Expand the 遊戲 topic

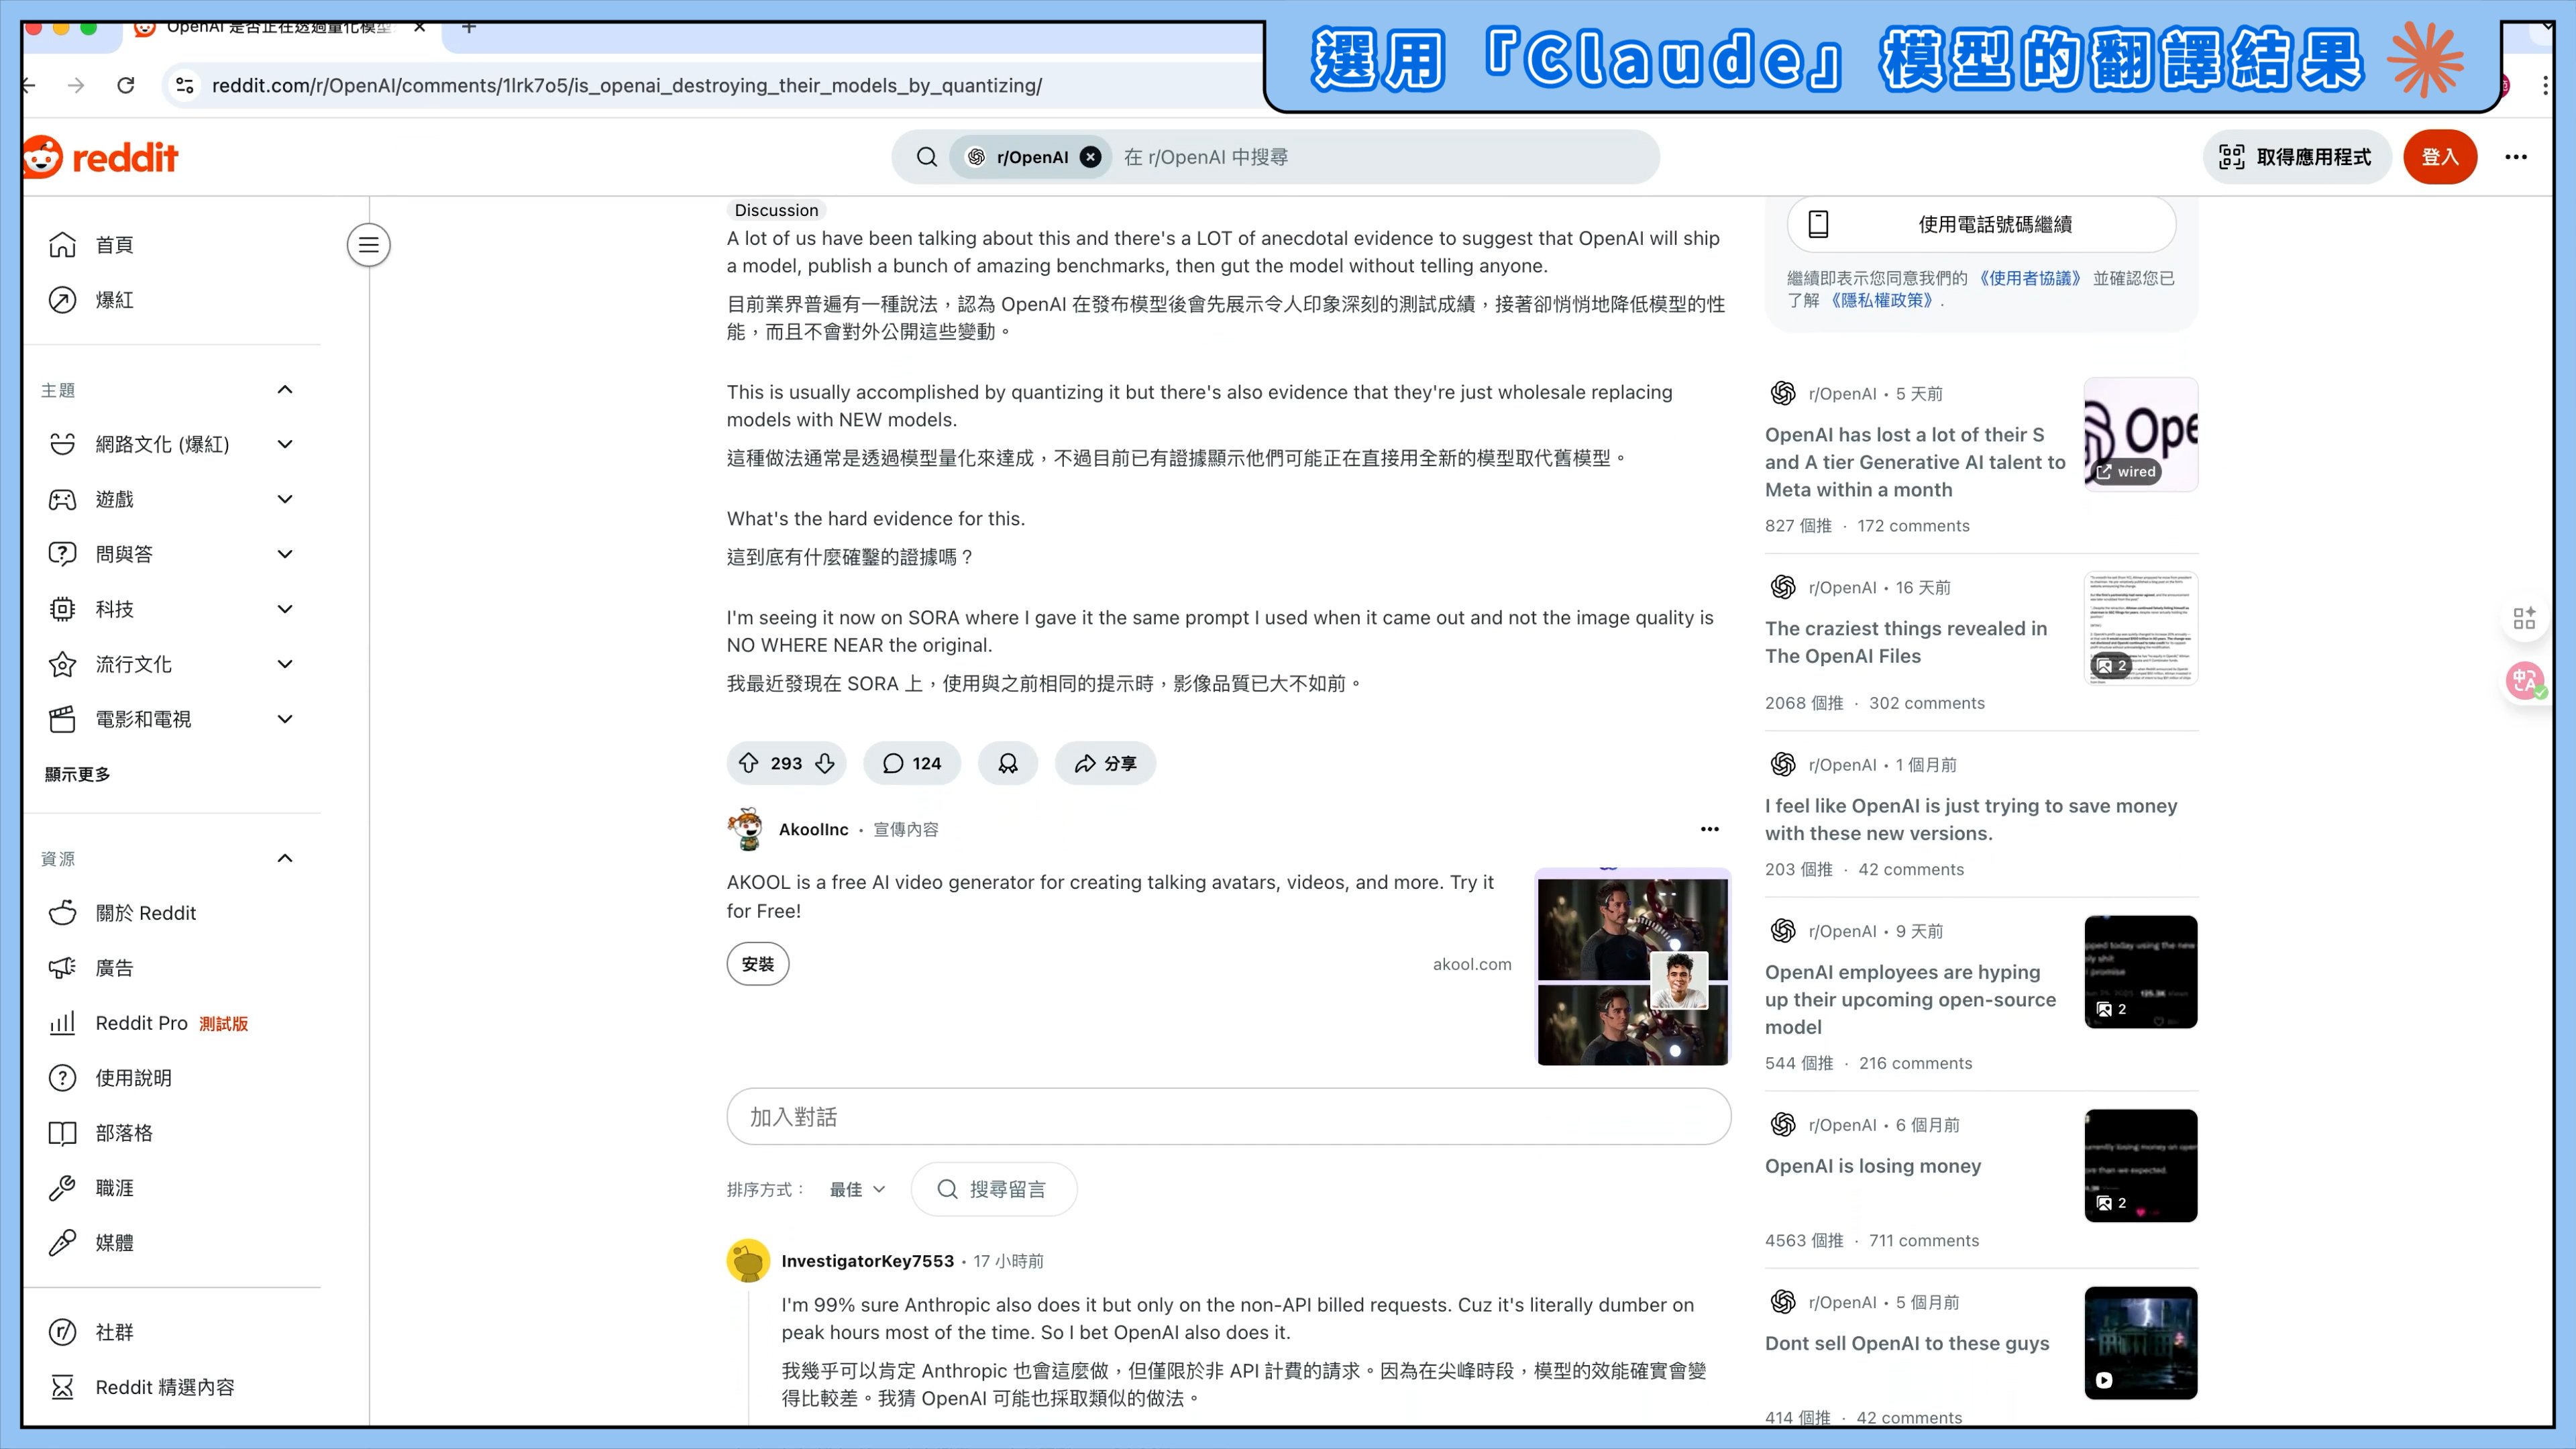click(x=285, y=499)
